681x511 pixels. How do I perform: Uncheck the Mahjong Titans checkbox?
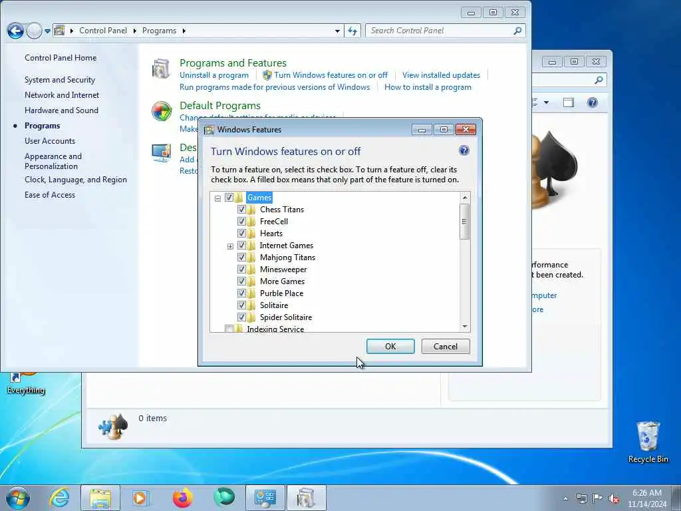pyautogui.click(x=241, y=257)
